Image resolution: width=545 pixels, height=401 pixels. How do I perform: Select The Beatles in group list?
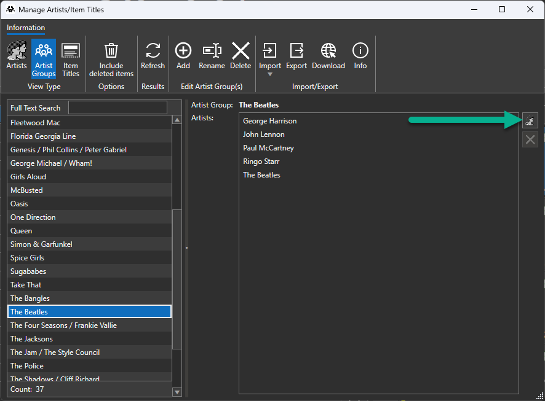[x=89, y=311]
